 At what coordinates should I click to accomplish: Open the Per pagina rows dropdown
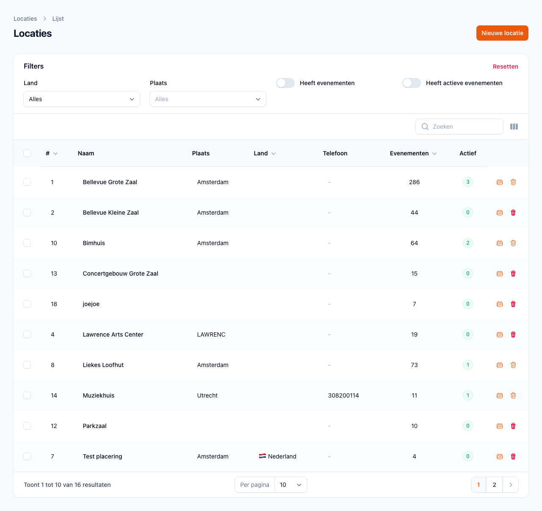point(290,485)
